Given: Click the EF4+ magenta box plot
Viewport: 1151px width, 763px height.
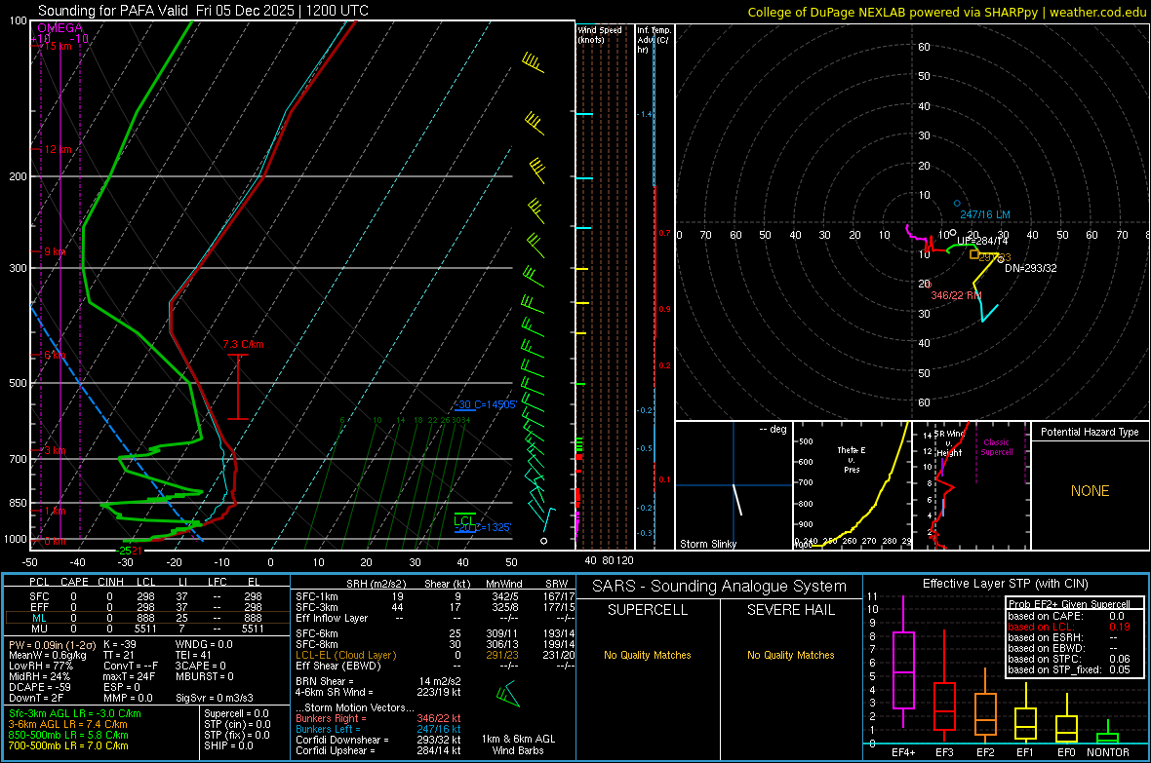Looking at the screenshot, I should (x=903, y=663).
